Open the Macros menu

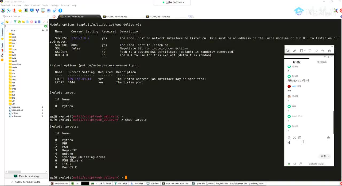pyautogui.click(x=65, y=5)
